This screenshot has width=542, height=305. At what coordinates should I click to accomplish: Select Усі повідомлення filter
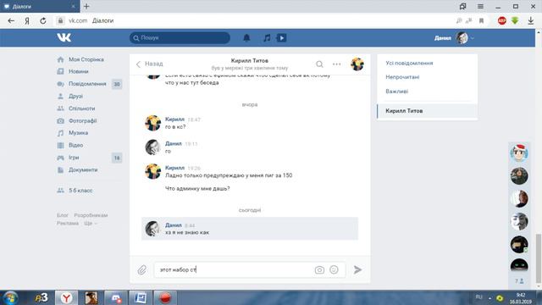pos(409,64)
